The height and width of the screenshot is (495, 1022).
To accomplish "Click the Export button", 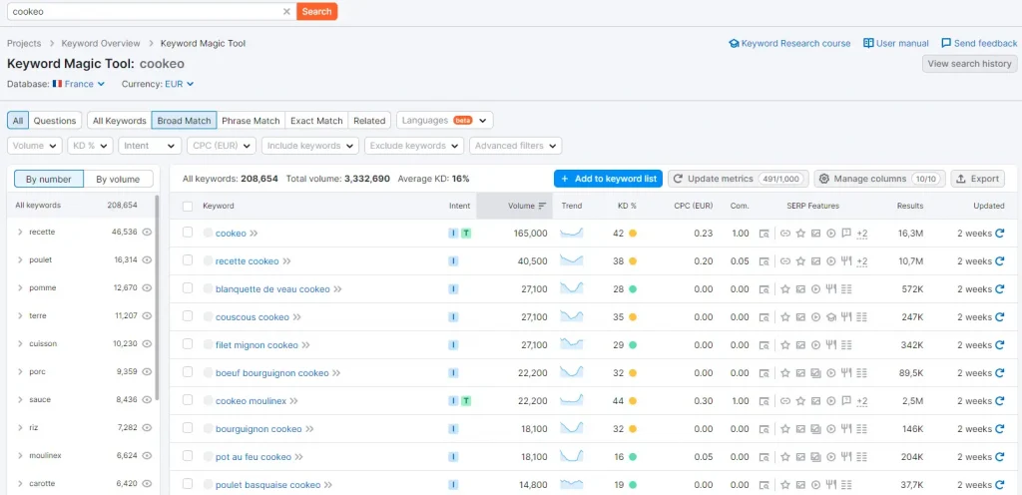I will click(978, 179).
